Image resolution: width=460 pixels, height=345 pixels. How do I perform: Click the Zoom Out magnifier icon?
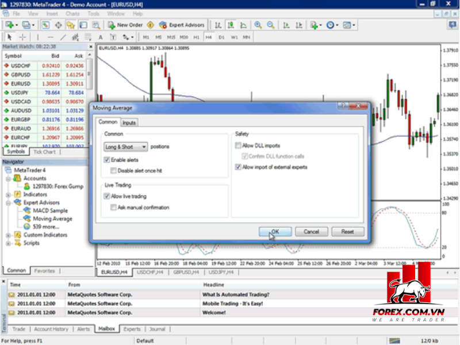point(270,25)
